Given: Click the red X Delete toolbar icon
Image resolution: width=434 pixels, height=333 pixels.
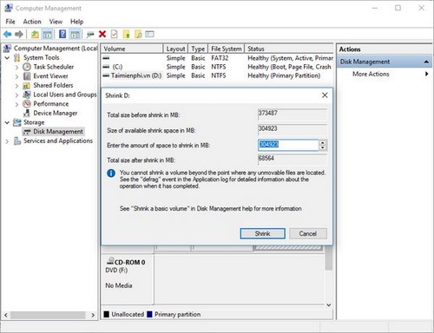Looking at the screenshot, I should [102, 34].
